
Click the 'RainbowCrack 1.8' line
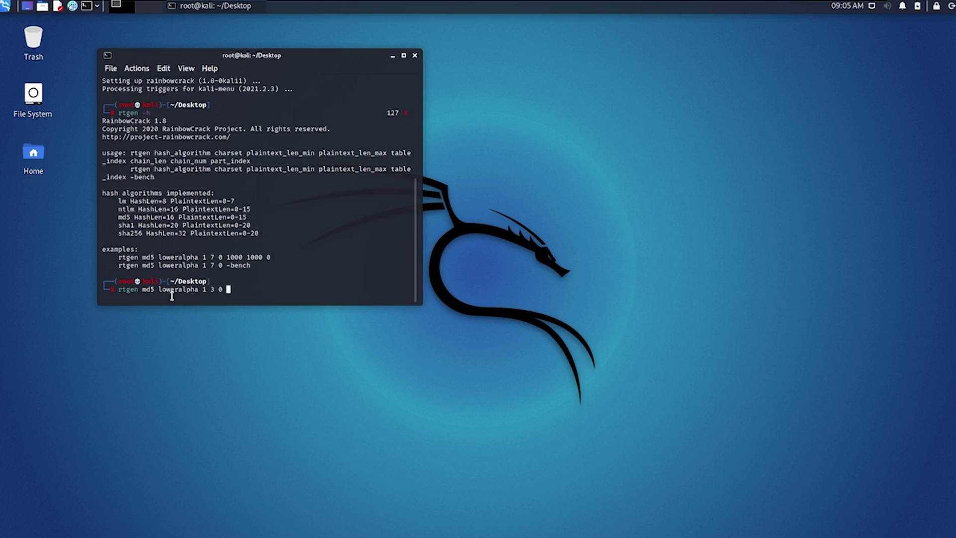(134, 121)
